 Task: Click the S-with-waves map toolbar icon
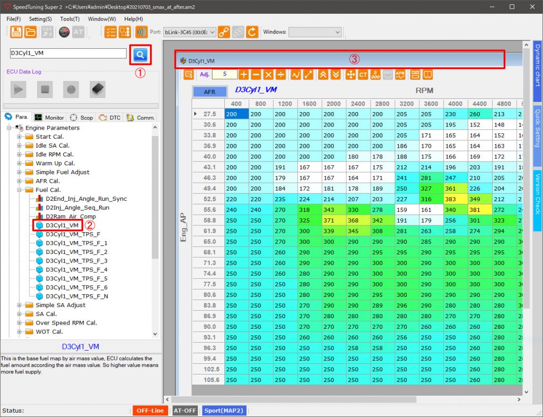(375, 74)
